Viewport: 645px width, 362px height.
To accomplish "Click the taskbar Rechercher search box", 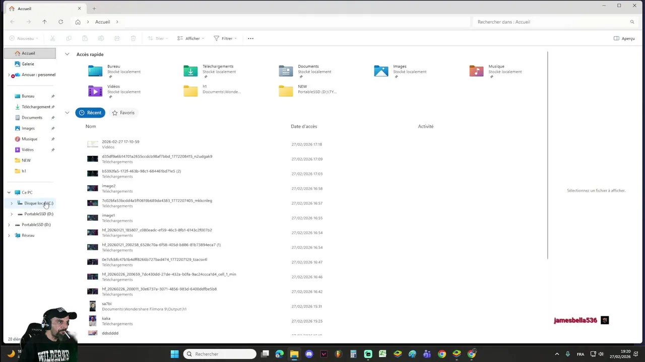I will 220,354.
